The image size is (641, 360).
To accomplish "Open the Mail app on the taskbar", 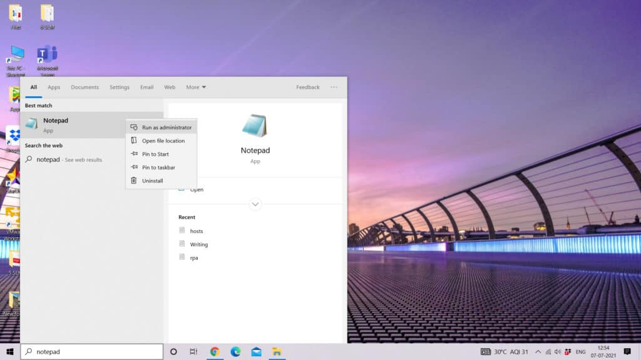I will pos(255,351).
